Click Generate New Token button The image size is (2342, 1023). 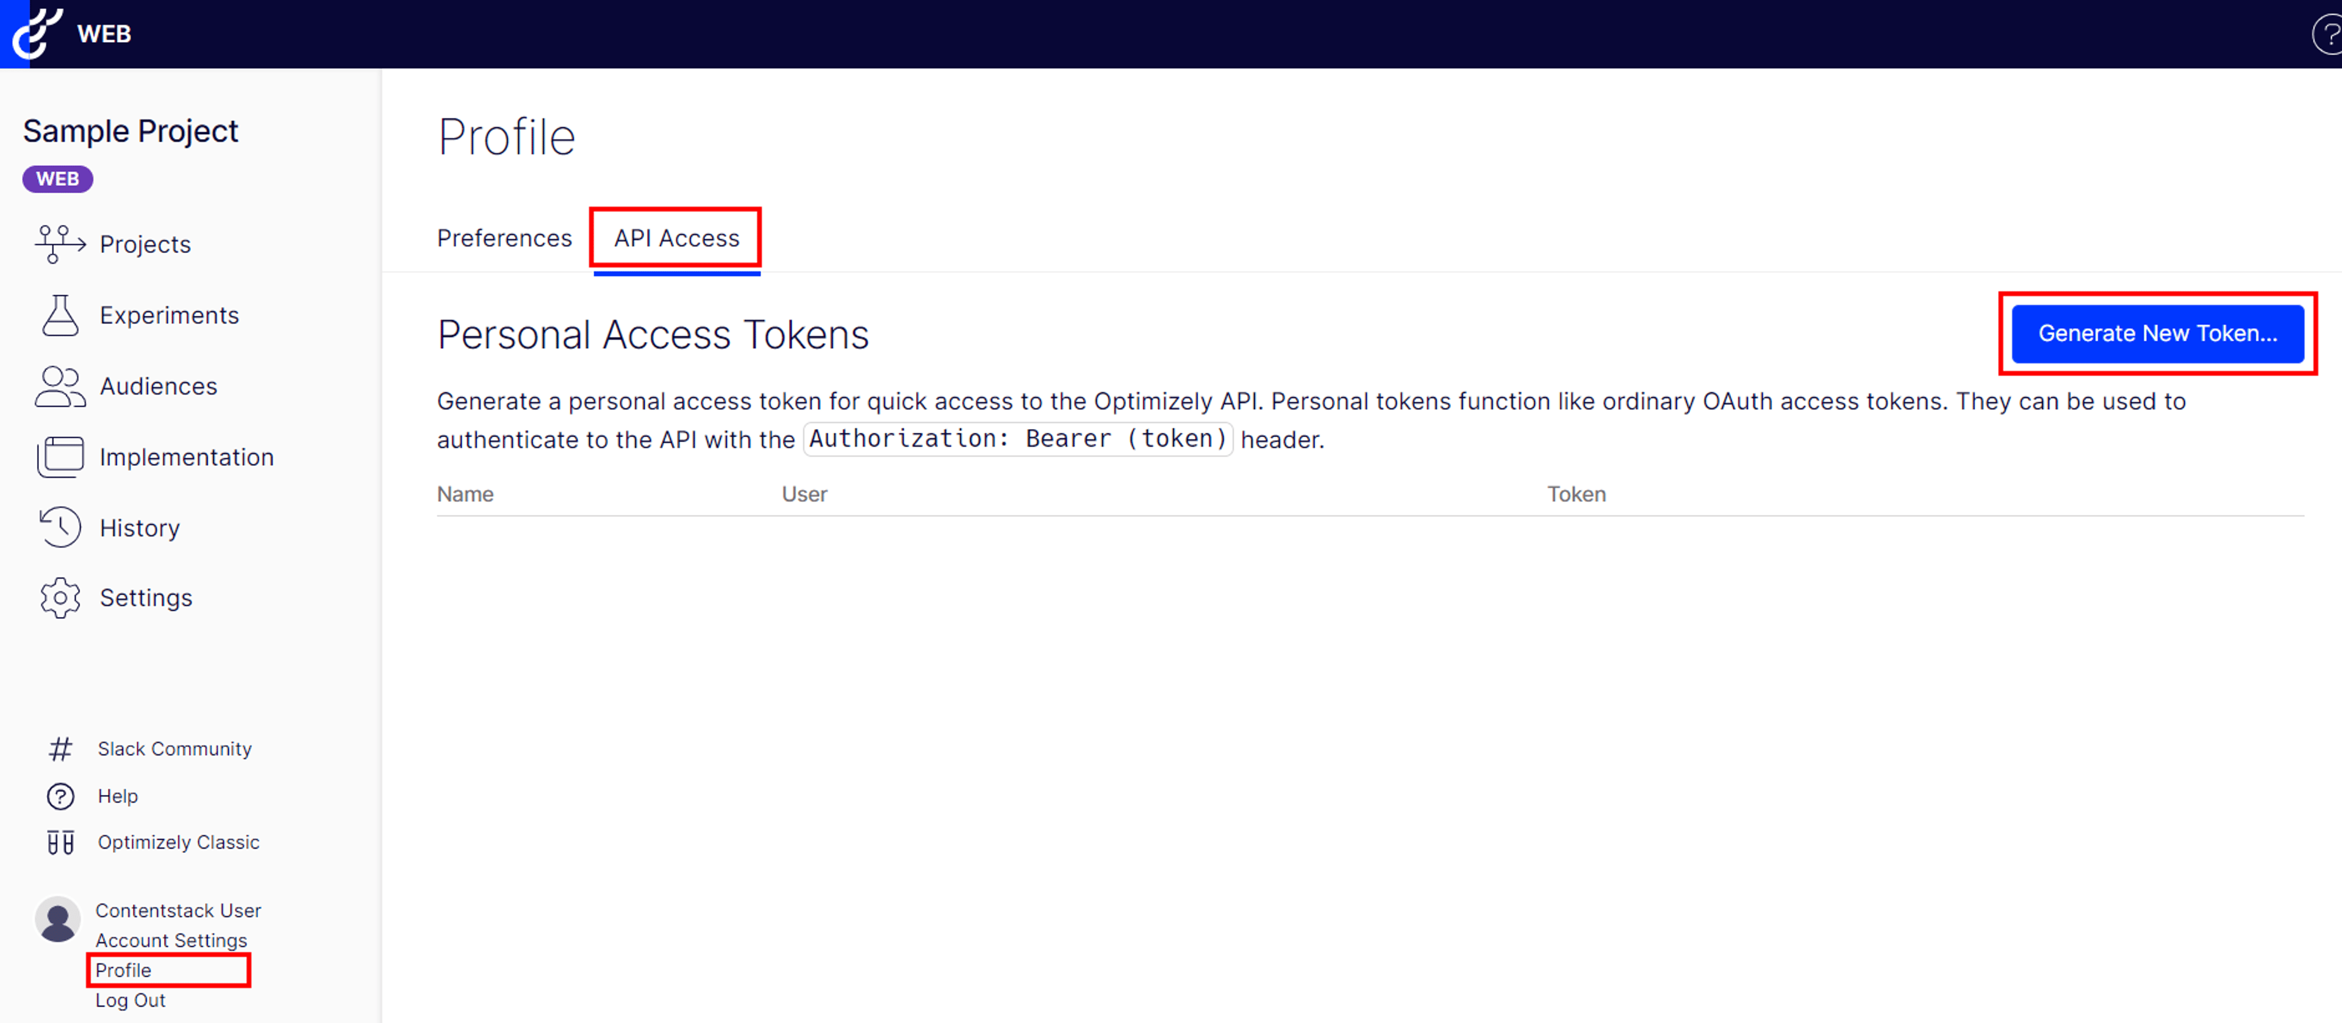(x=2157, y=333)
